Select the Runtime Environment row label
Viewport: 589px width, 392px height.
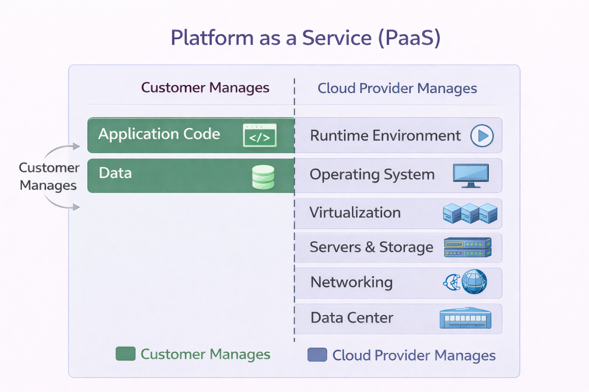pyautogui.click(x=385, y=136)
